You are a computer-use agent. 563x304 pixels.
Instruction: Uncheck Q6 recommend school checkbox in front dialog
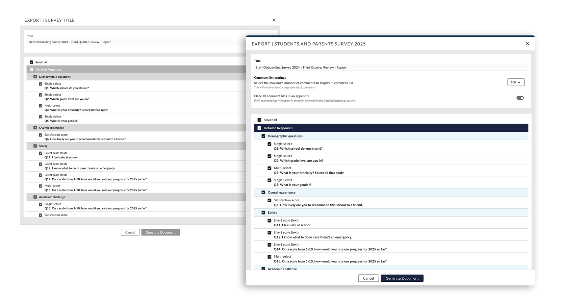point(270,201)
